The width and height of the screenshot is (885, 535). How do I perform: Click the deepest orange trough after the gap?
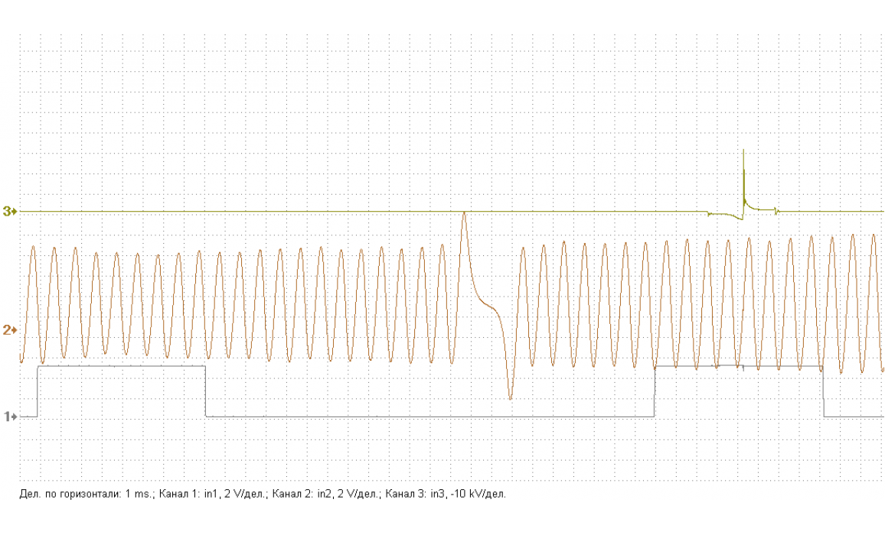pyautogui.click(x=510, y=398)
